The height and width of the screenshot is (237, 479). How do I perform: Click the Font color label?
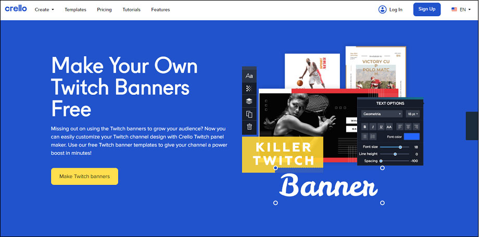point(394,137)
